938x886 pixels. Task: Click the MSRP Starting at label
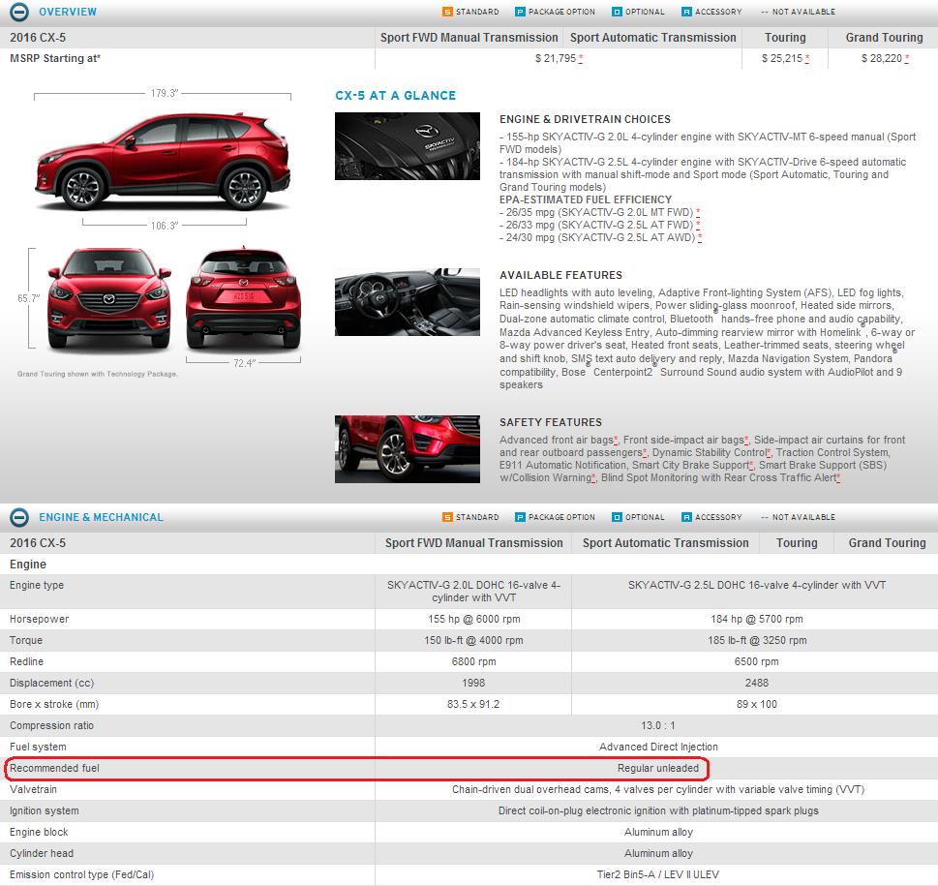coord(55,59)
